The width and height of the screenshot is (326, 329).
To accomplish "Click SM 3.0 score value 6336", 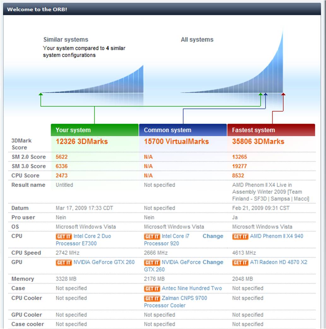I will coord(62,166).
